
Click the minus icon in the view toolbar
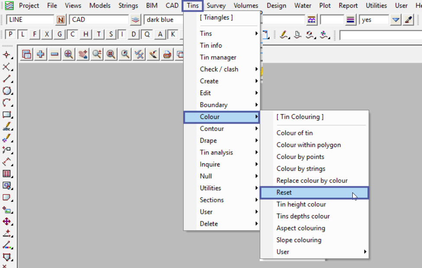tap(55, 54)
